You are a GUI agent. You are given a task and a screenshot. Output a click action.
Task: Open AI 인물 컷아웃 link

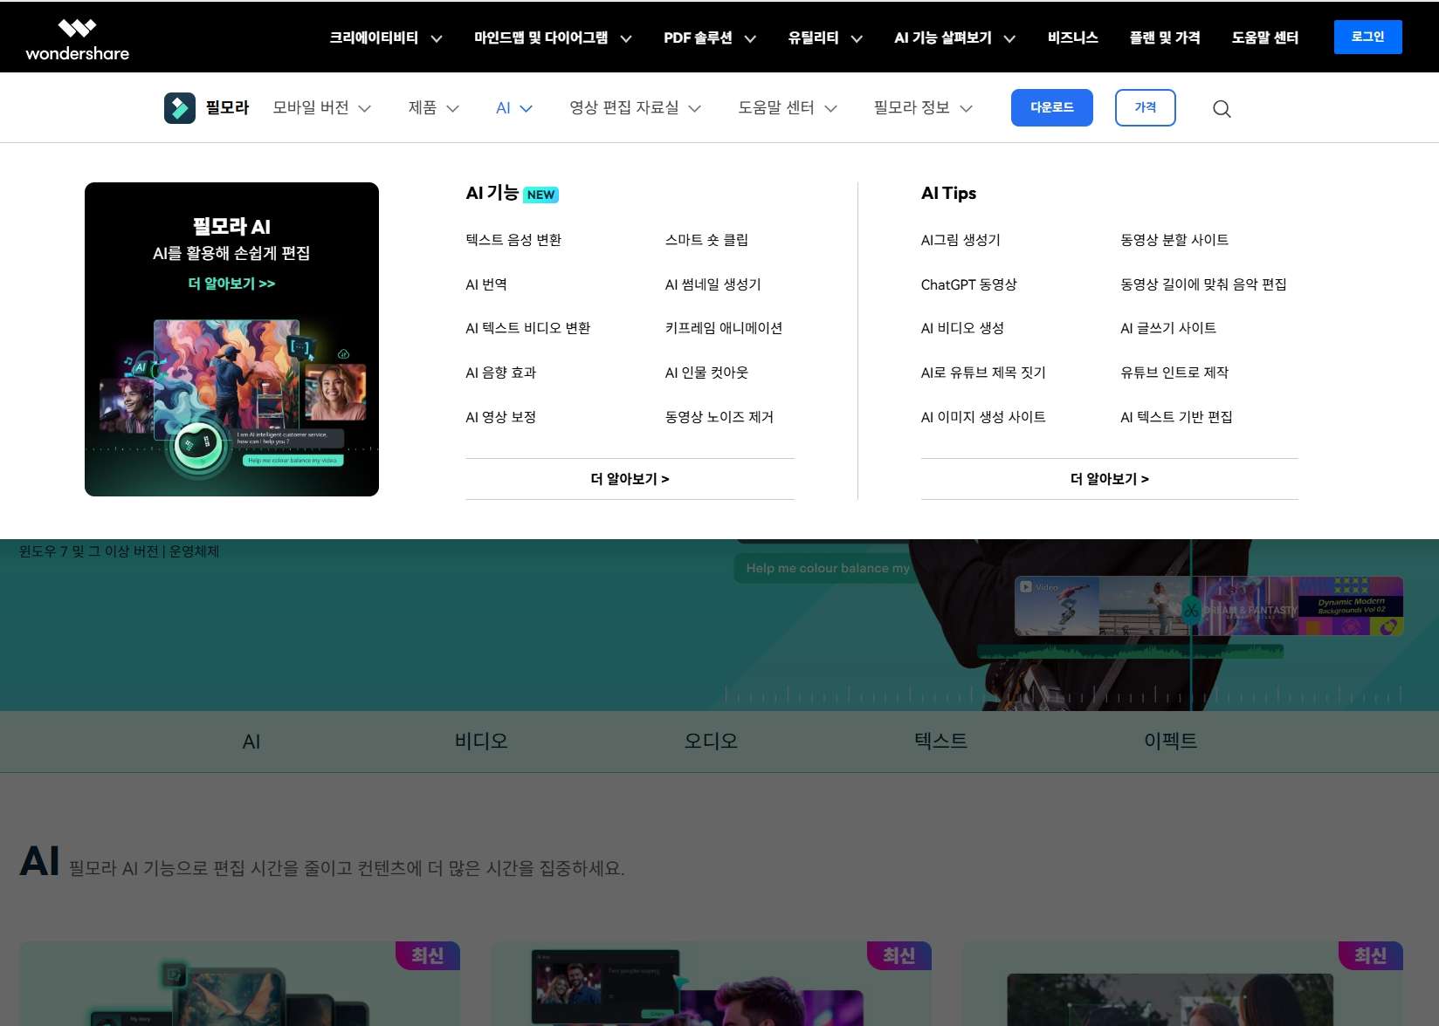point(706,373)
